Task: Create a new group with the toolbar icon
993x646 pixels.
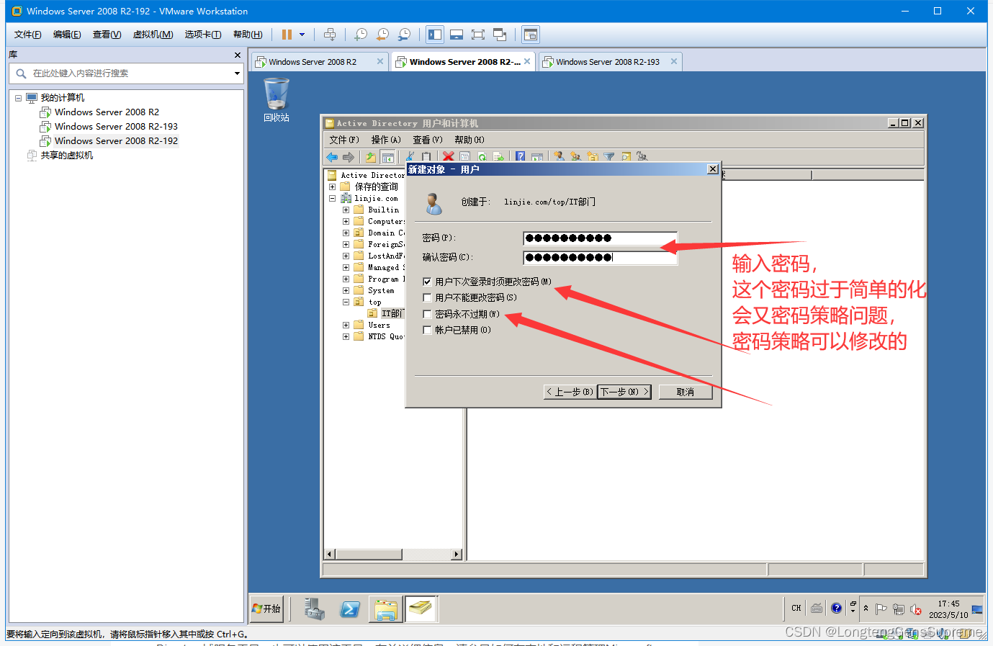Action: coord(575,157)
